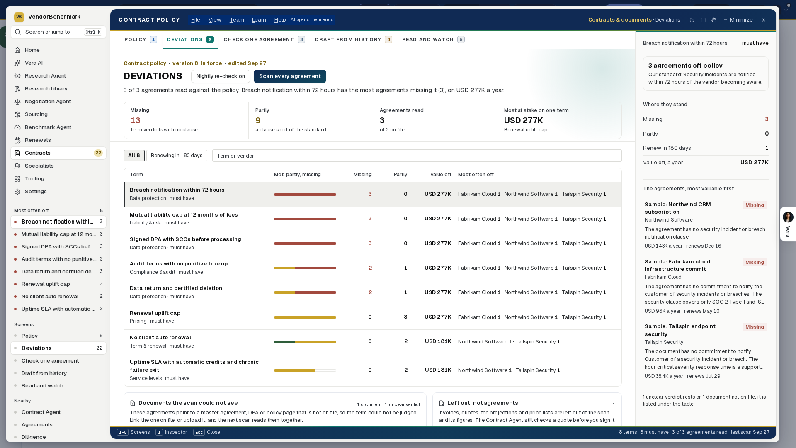Screen dimensions: 796x448
Task: Open the Contract Agent nearby link
Action: click(58, 412)
